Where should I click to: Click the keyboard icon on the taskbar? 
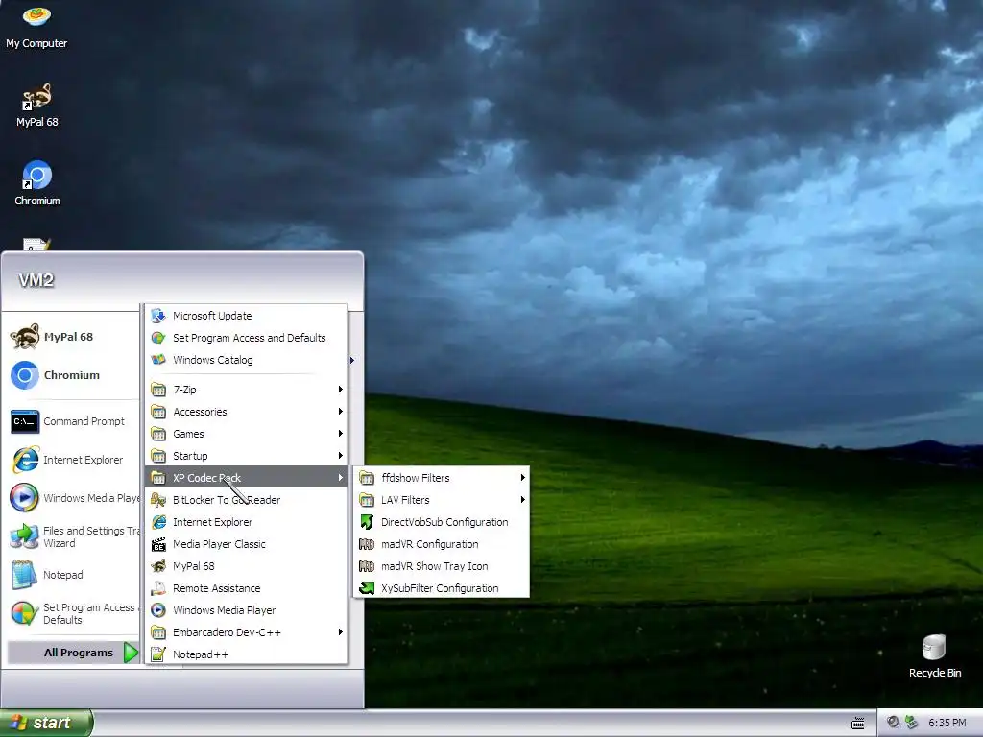[x=857, y=724]
